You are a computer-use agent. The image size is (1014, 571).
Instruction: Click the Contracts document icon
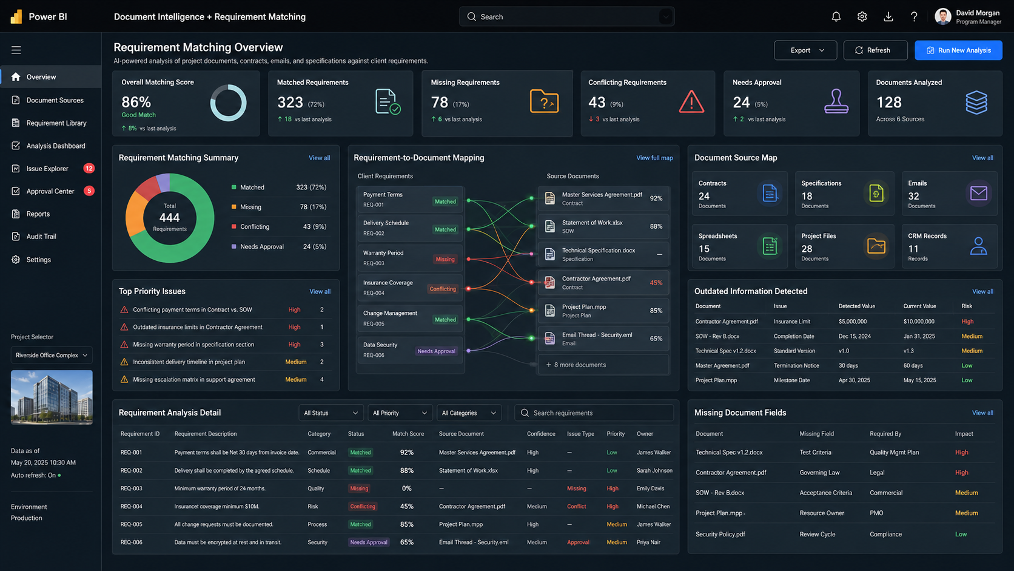(x=770, y=193)
